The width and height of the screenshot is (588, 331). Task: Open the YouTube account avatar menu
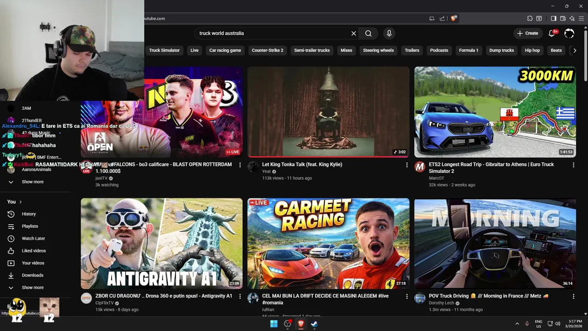pyautogui.click(x=569, y=33)
